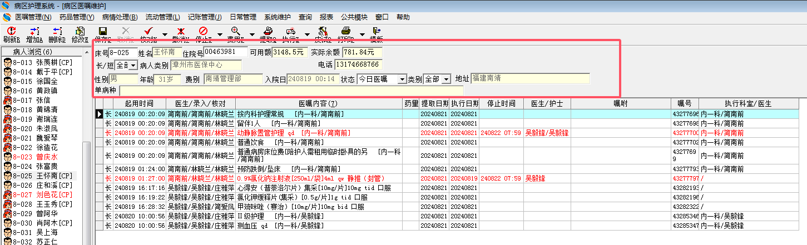The width and height of the screenshot is (807, 245).
Task: Click the 删除D delete order icon
Action: click(x=57, y=31)
